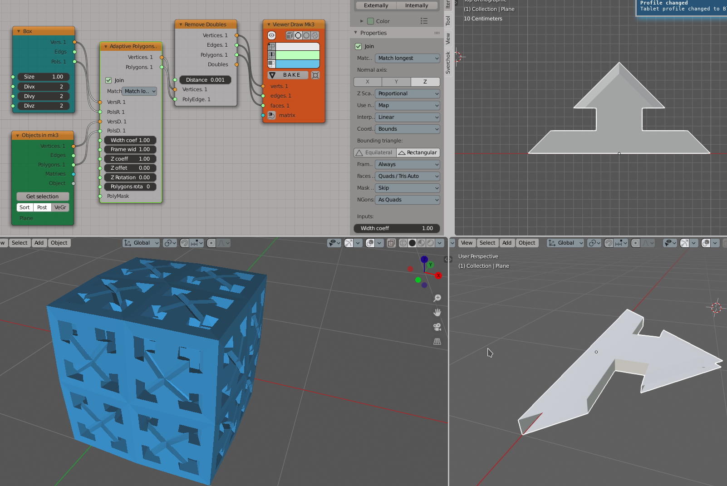Collapse the Objects in mk3 node
727x486 pixels.
pyautogui.click(x=17, y=135)
